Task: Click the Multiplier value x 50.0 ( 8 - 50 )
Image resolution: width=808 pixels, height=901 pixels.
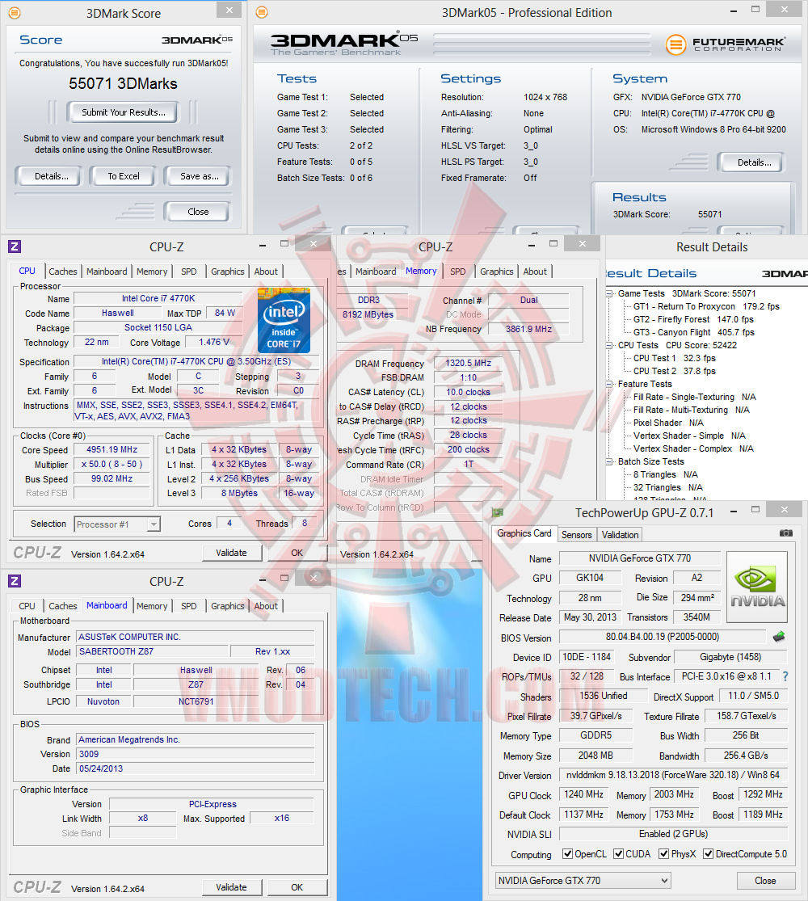Action: point(112,465)
